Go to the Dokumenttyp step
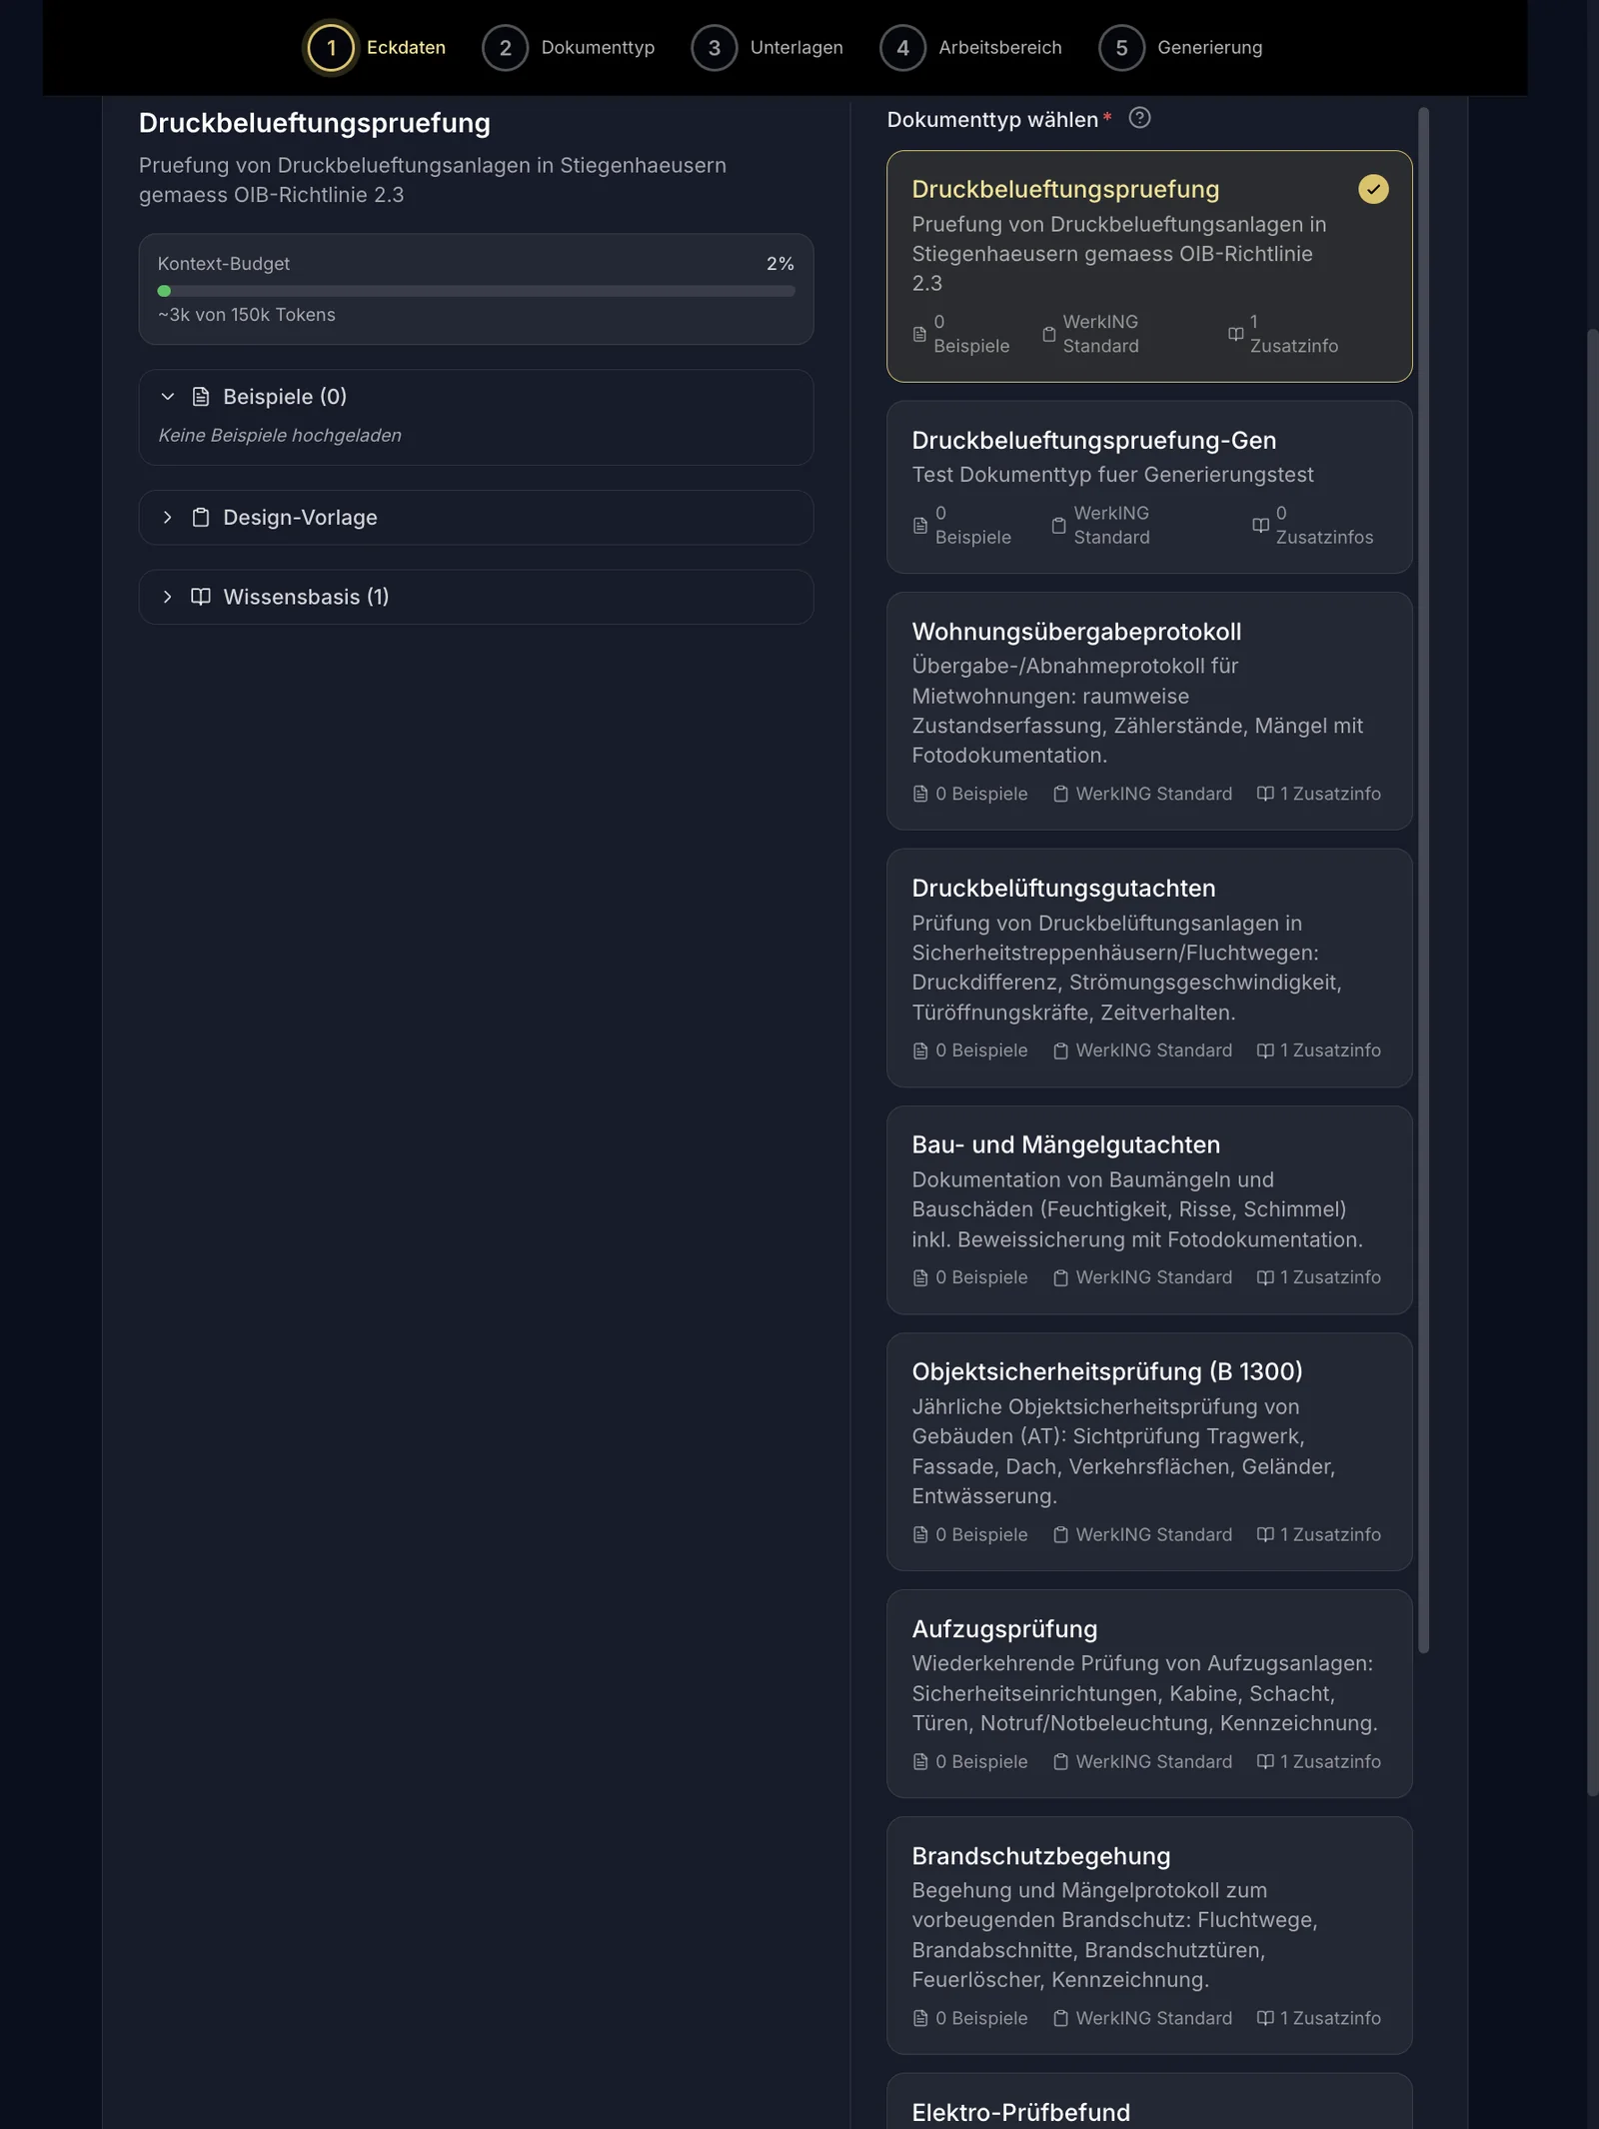This screenshot has height=2129, width=1599. (x=568, y=47)
